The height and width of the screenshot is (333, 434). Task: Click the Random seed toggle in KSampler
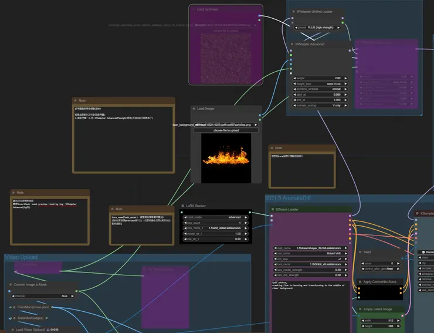[426, 252]
